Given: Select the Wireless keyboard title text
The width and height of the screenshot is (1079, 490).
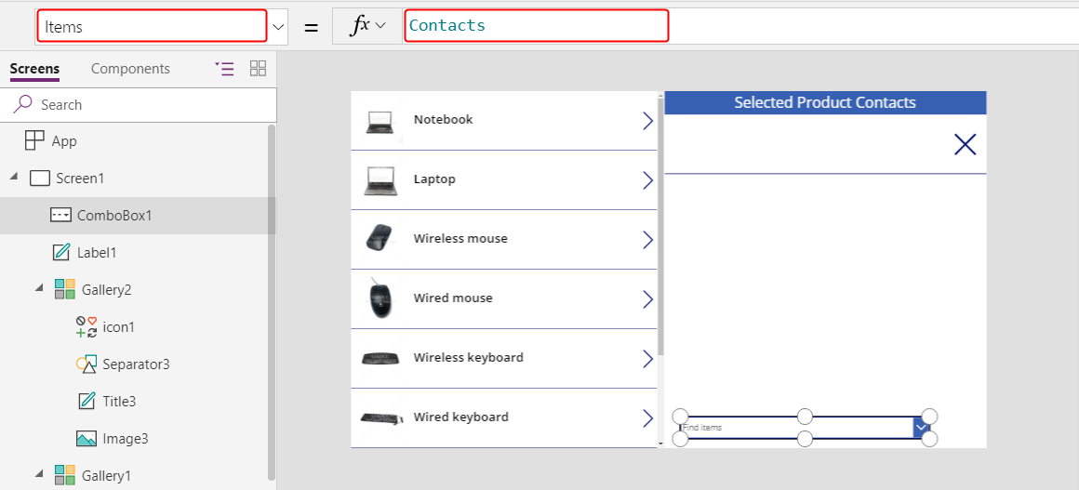Looking at the screenshot, I should point(468,357).
